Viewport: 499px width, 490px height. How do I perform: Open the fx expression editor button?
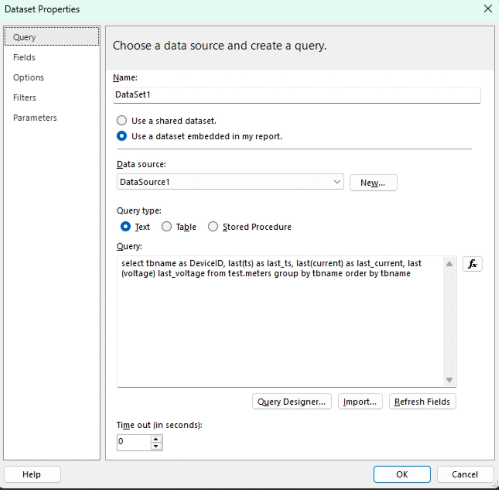[x=472, y=264]
